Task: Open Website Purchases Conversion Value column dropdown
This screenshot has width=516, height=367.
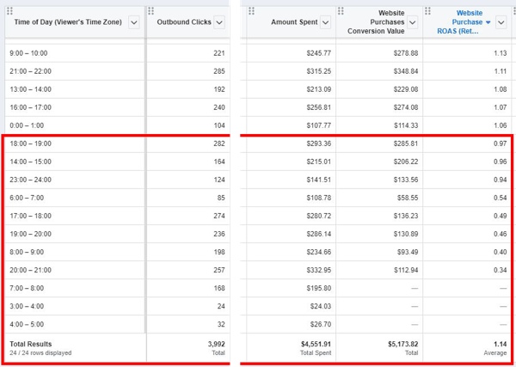Action: pyautogui.click(x=412, y=22)
